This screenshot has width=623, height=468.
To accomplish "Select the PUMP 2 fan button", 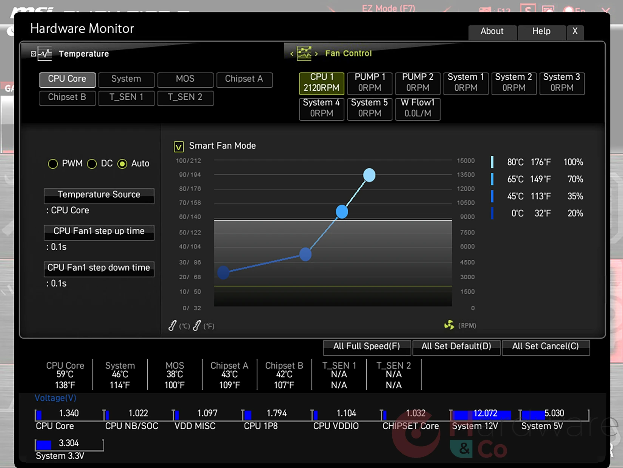I will click(x=418, y=83).
